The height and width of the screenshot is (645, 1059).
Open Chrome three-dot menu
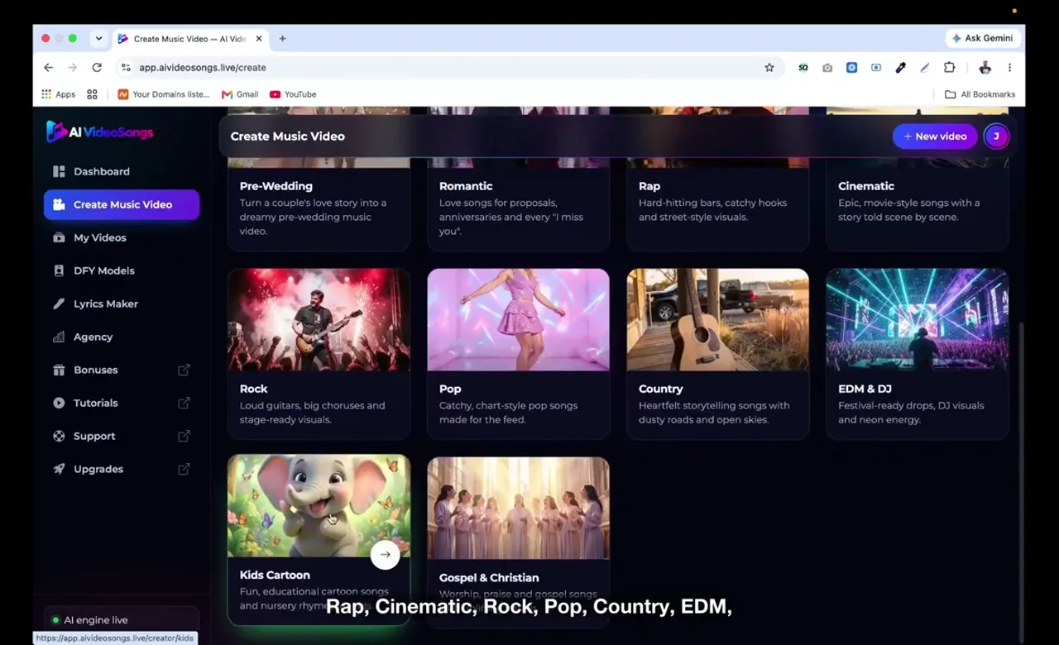(1009, 68)
